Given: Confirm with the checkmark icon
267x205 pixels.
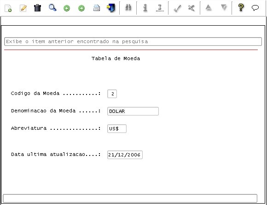Looking at the screenshot, I should point(177,8).
